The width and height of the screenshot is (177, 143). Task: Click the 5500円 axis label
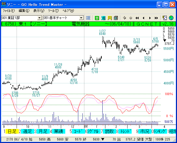[168, 49]
